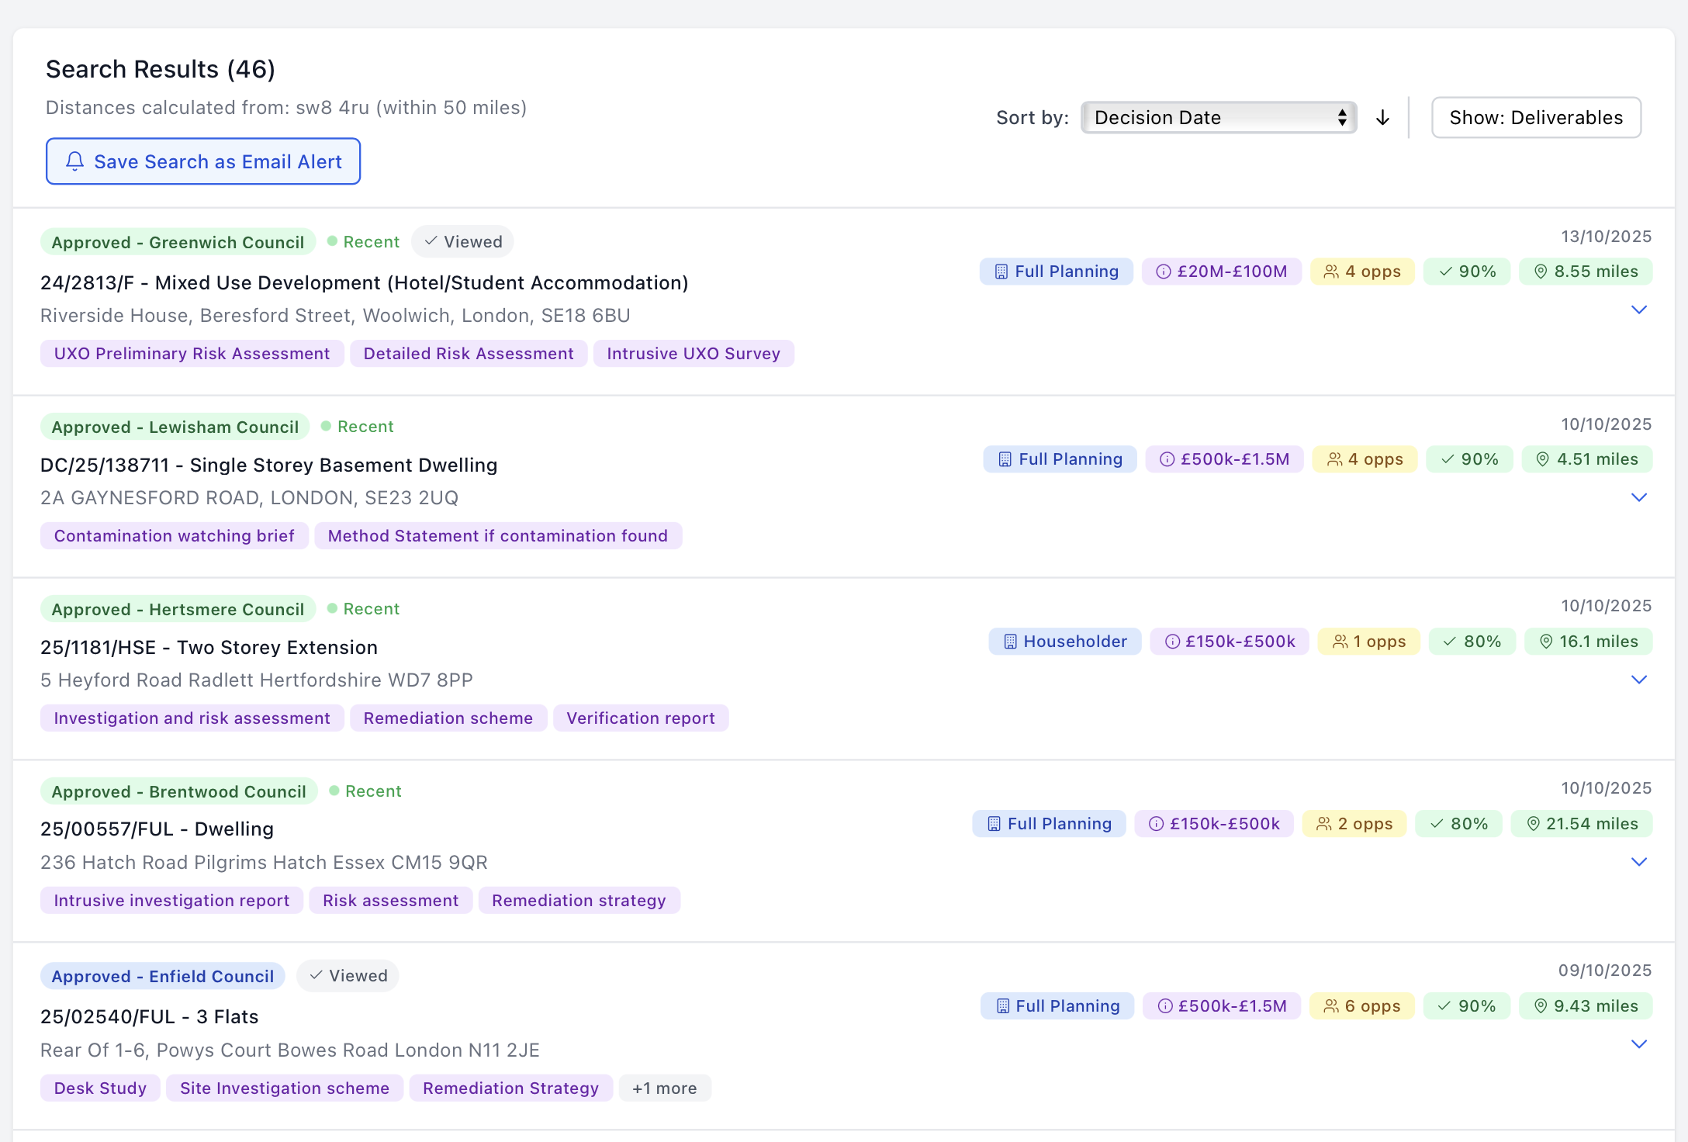This screenshot has width=1688, height=1142.
Task: Click the Remediation scheme tag
Action: (448, 718)
